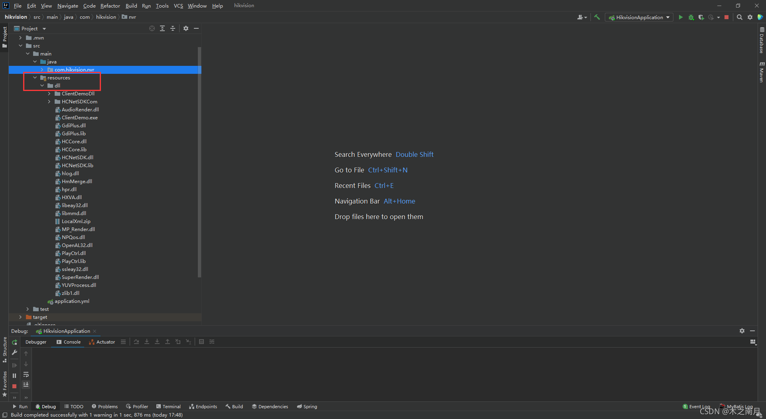Screen dimensions: 766x419
Task: Open the HikvisionApplication run configuration dropdown
Action: 639,17
